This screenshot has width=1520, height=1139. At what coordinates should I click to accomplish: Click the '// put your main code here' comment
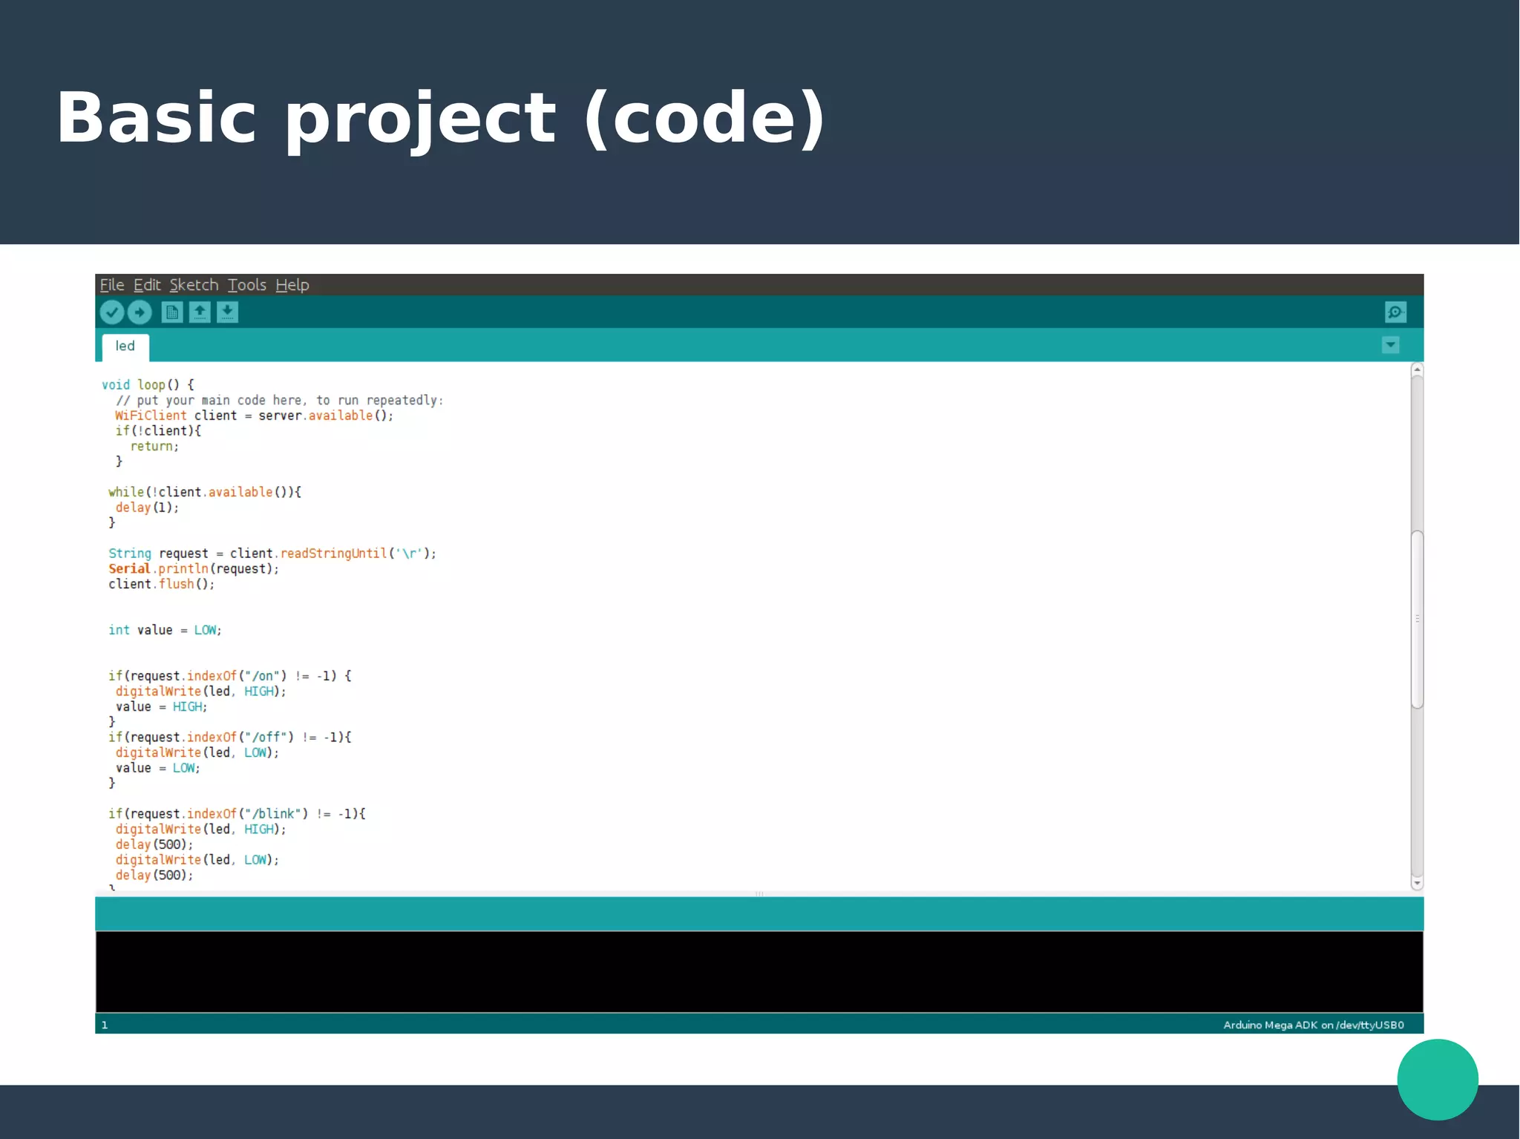[x=279, y=400]
